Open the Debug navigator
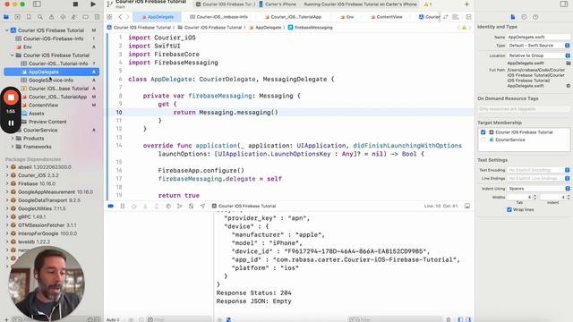 [x=74, y=17]
